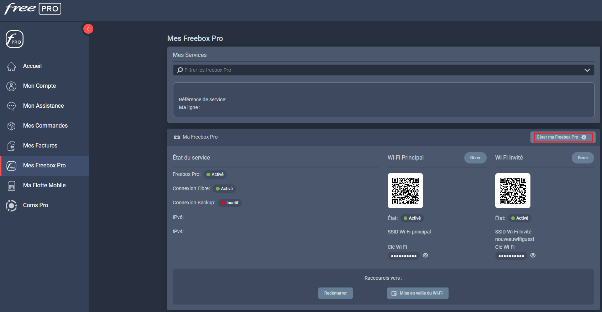Image resolution: width=602 pixels, height=312 pixels.
Task: Click SSID Wi-Fi principal label
Action: click(x=409, y=232)
